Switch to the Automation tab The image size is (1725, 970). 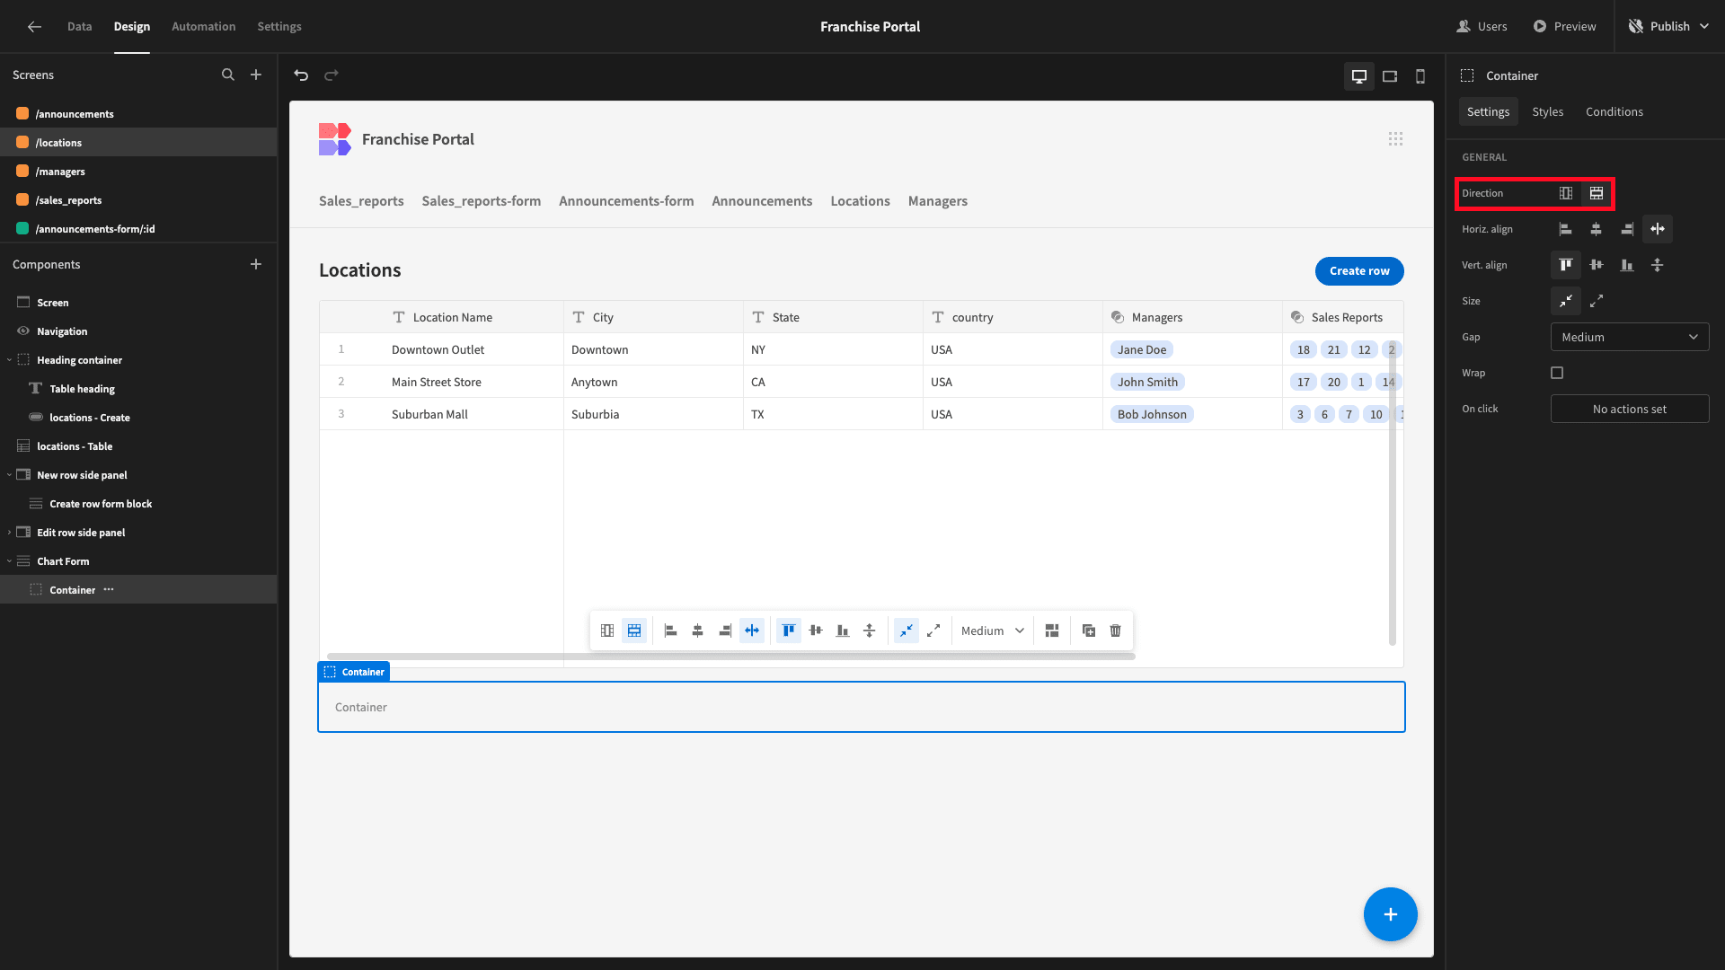204,26
